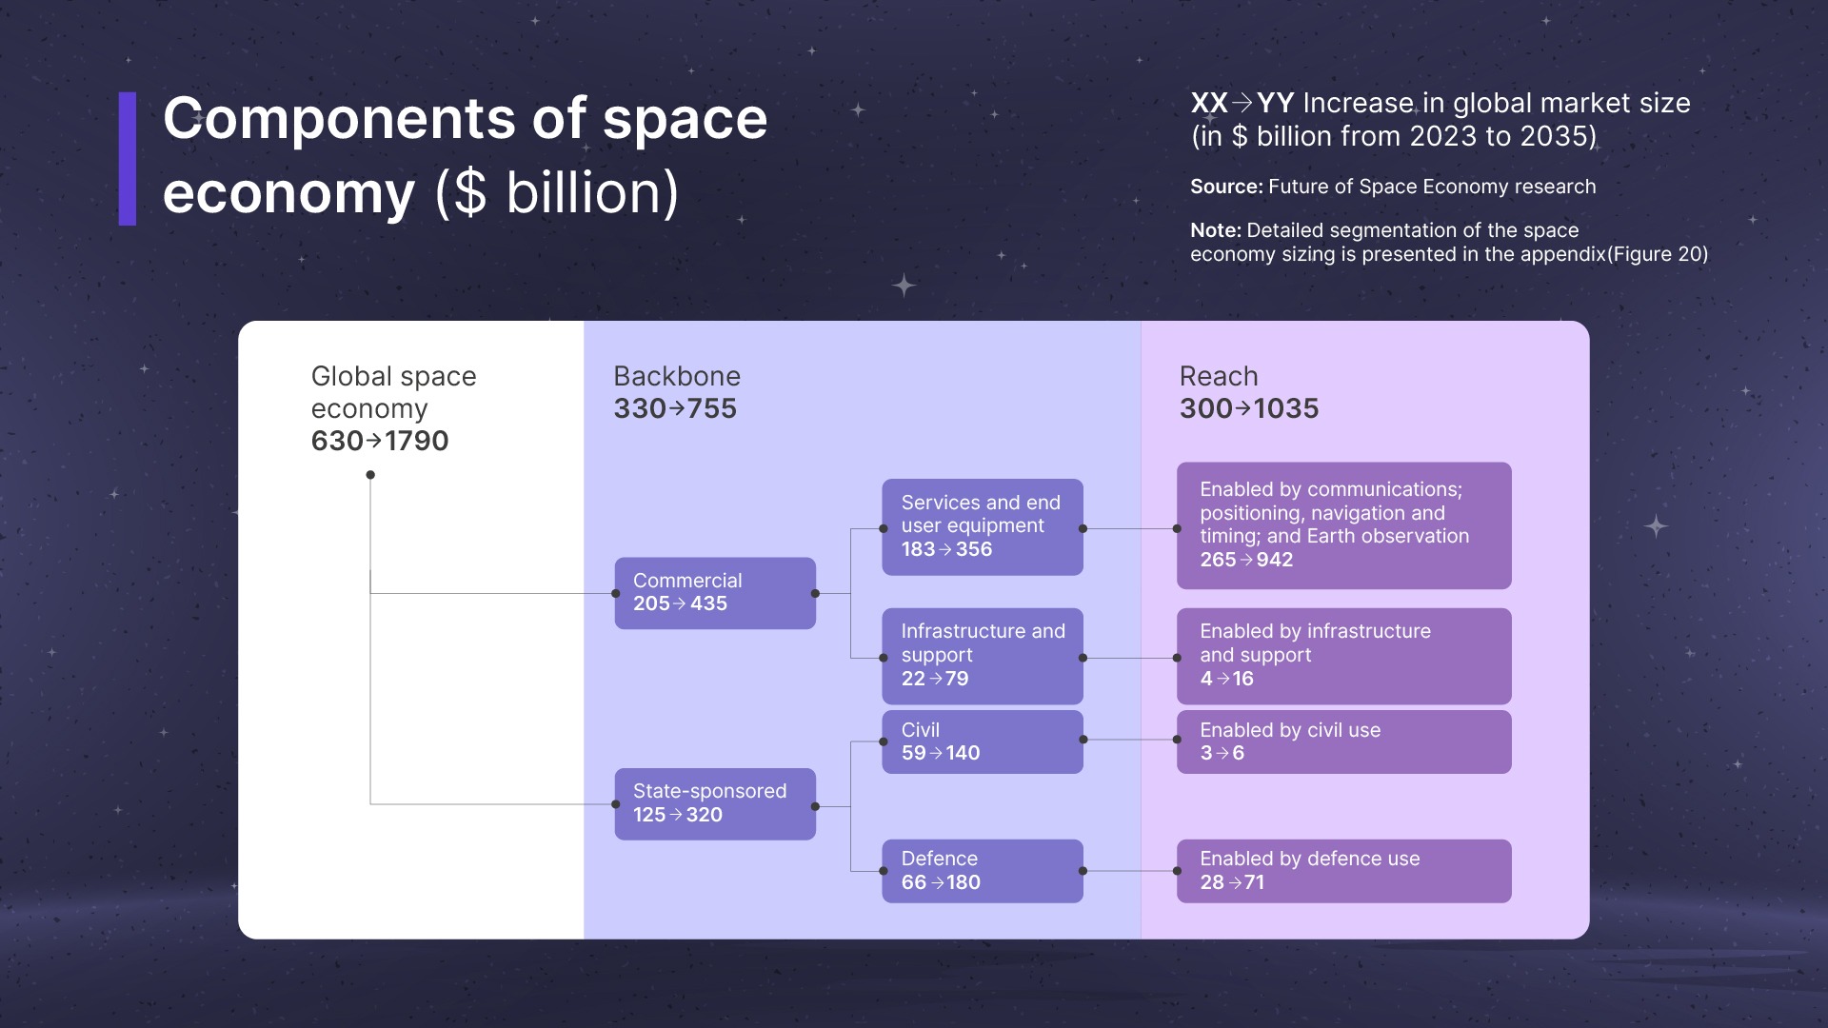This screenshot has width=1828, height=1028.
Task: Select the 'Civil 59→140' box
Action: point(983,741)
